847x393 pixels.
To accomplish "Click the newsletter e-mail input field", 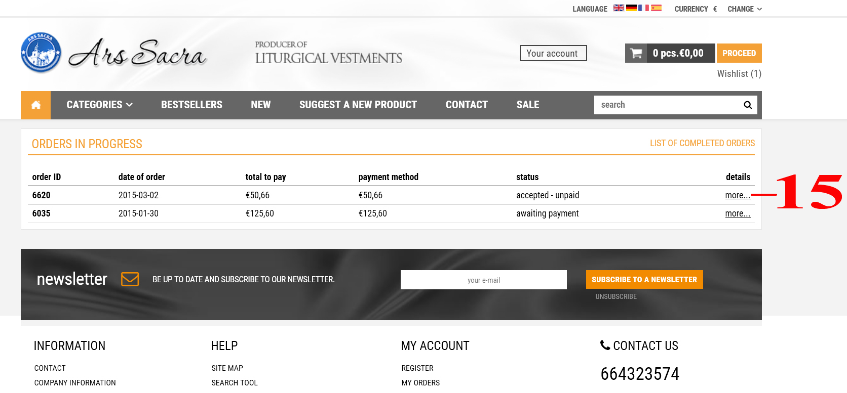I will (x=483, y=280).
